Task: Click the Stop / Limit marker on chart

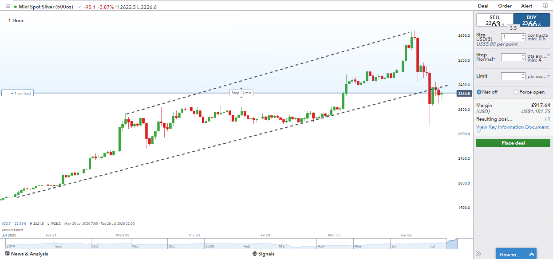Action: 241,93
